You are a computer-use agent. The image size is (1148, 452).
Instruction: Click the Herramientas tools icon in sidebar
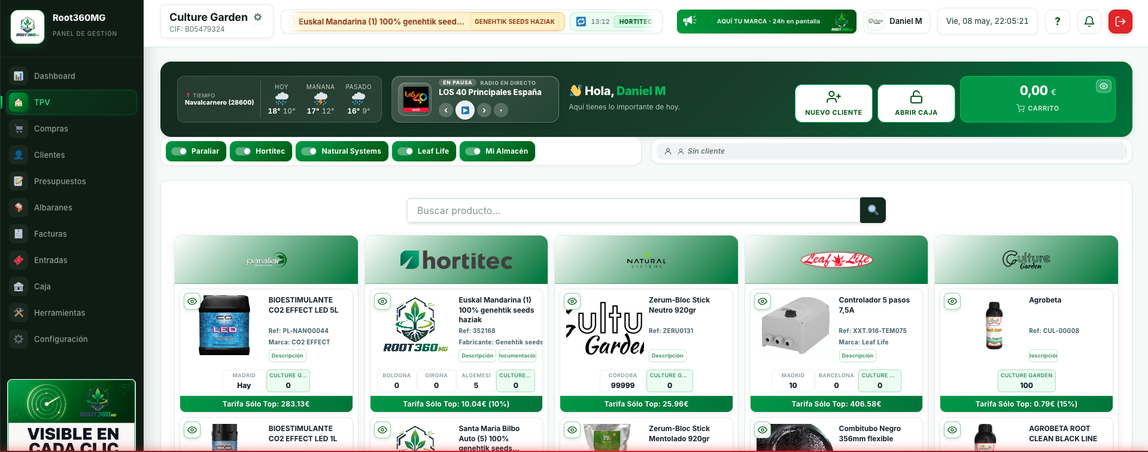point(19,313)
